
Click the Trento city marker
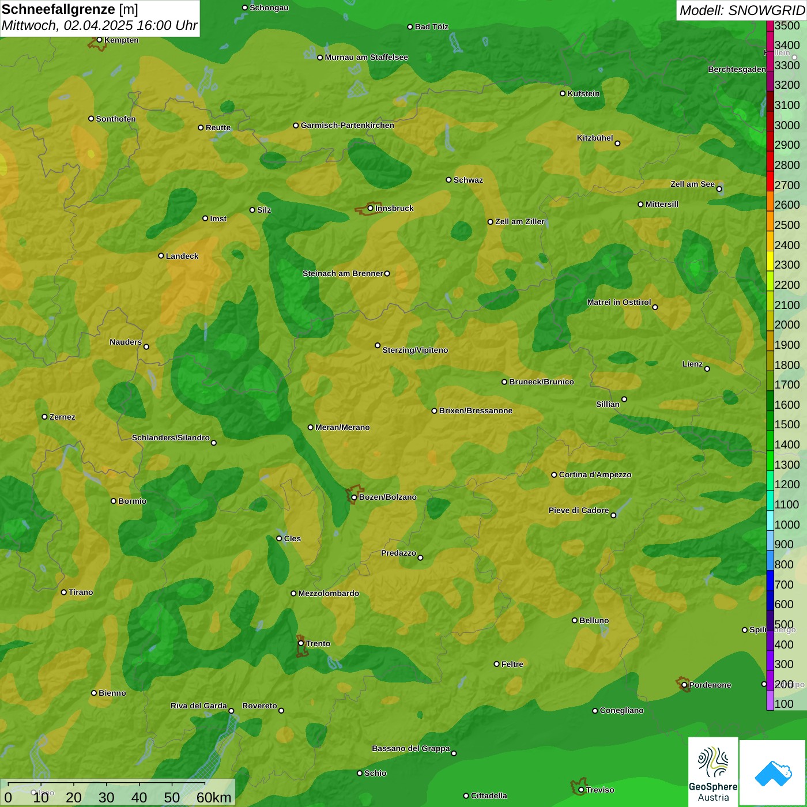coord(301,643)
